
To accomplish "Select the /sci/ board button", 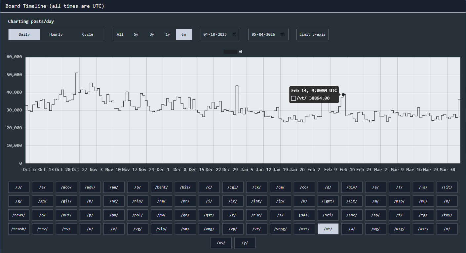I will (328, 215).
